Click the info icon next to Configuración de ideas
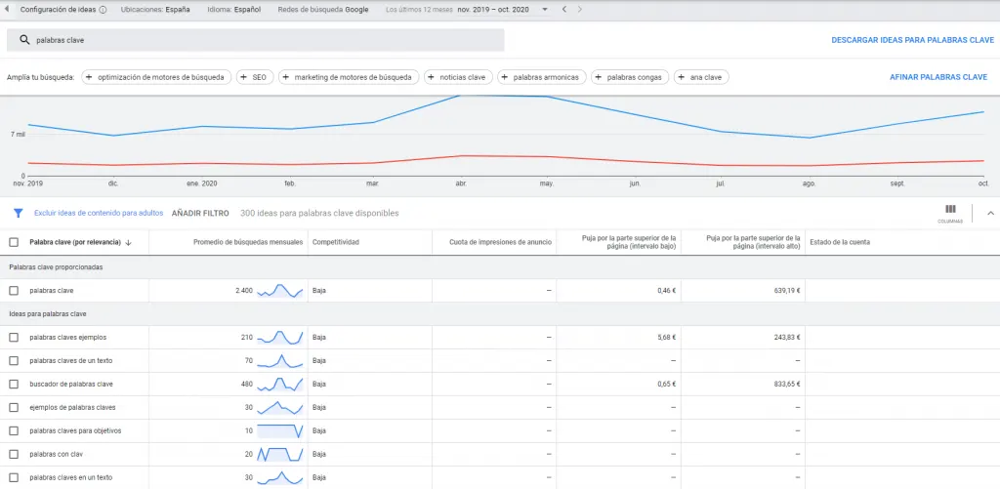 tap(103, 9)
